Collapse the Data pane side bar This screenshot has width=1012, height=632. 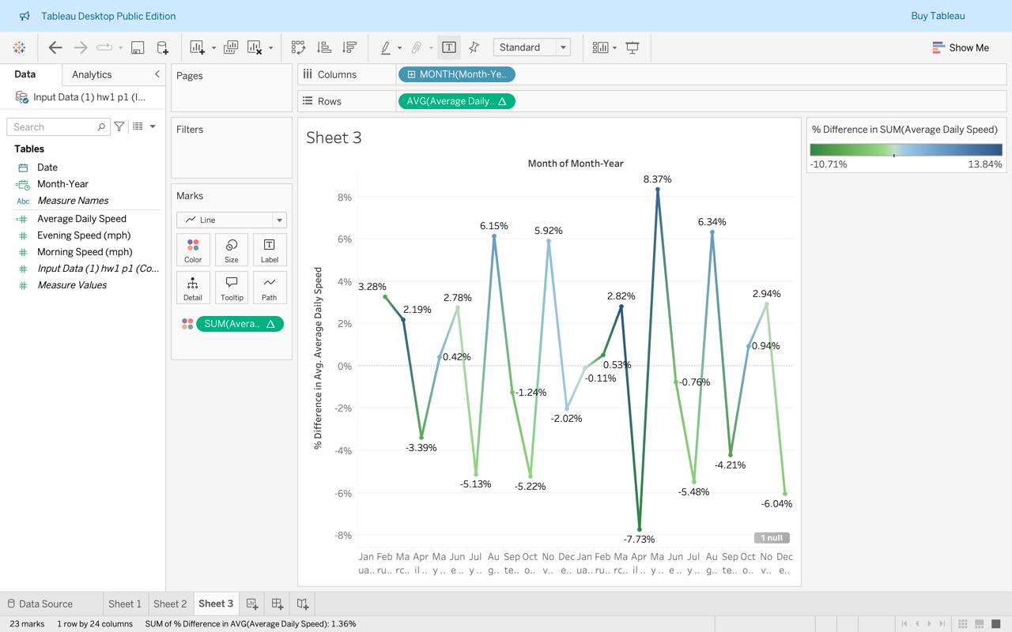click(x=157, y=74)
